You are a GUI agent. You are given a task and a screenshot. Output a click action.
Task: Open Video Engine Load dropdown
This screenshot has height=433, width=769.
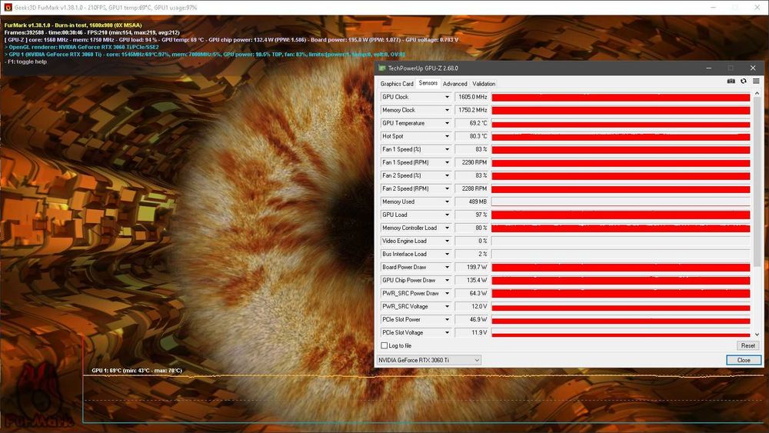pos(447,241)
